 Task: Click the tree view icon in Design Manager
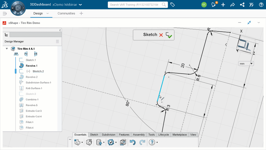(x=6, y=35)
